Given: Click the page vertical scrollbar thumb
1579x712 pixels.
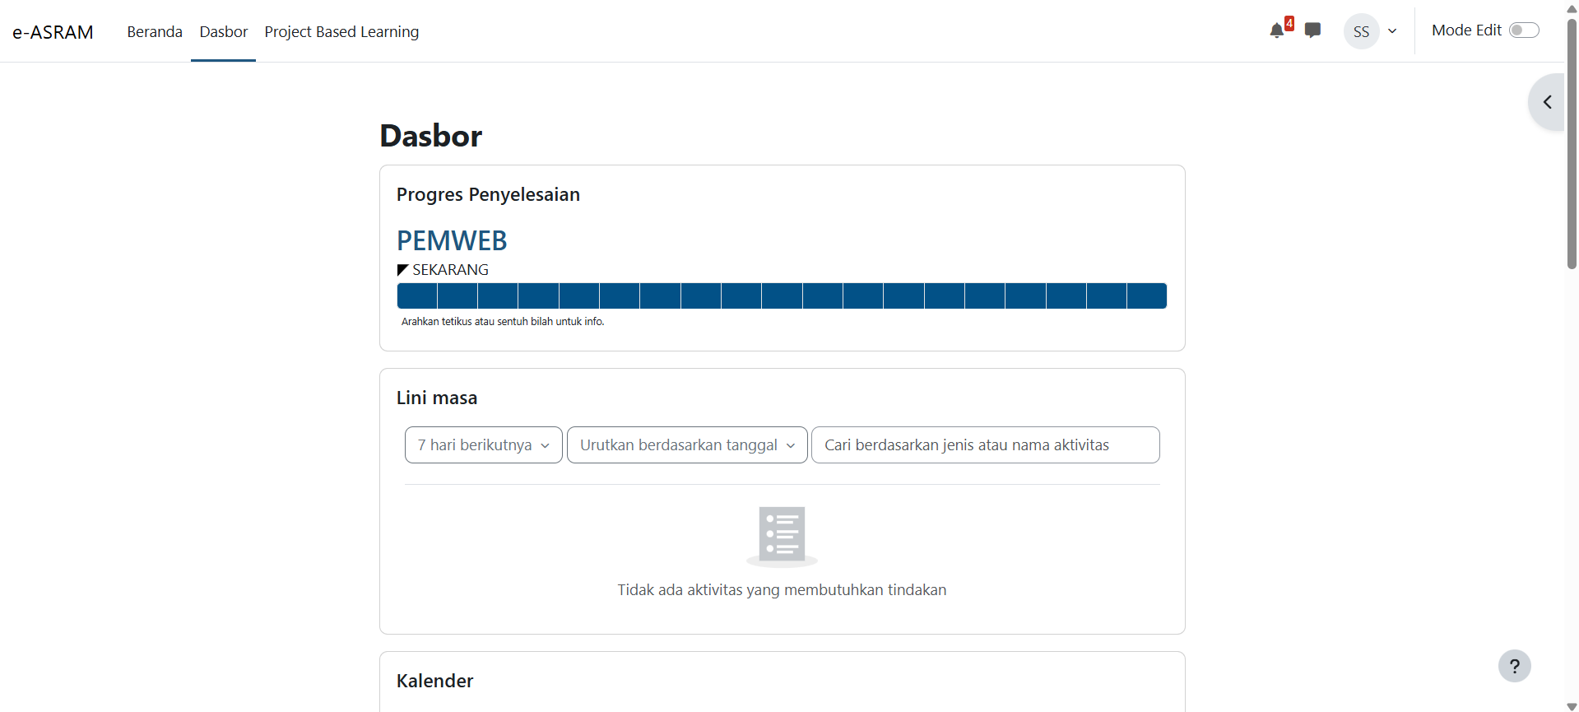Looking at the screenshot, I should (1572, 144).
